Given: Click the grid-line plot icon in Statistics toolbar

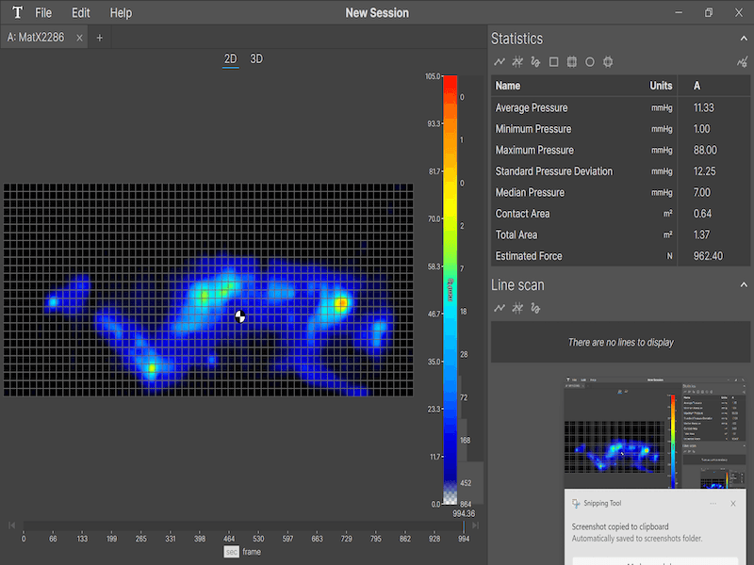Looking at the screenshot, I should [x=517, y=62].
